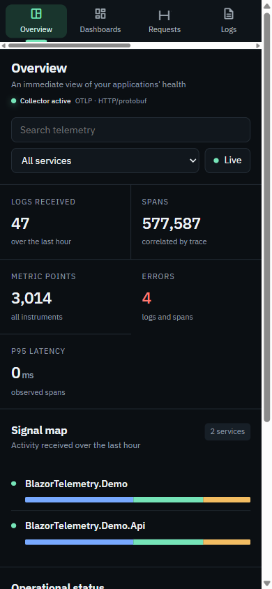272x589 pixels.
Task: Click the OTLP · HTTP/protobuf label
Action: [x=111, y=101]
